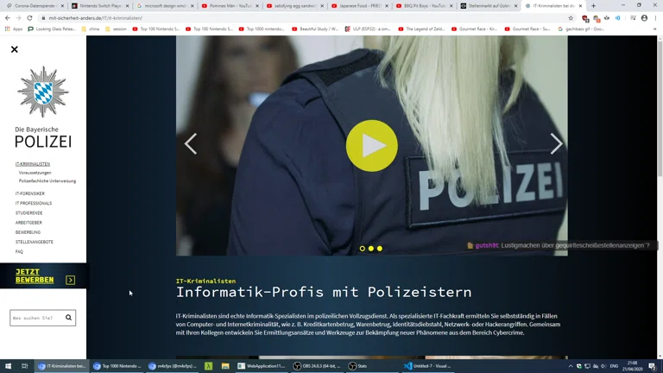Viewport: 663px width, 373px height.
Task: Open the Chrome profile avatar icon
Action: click(x=644, y=17)
